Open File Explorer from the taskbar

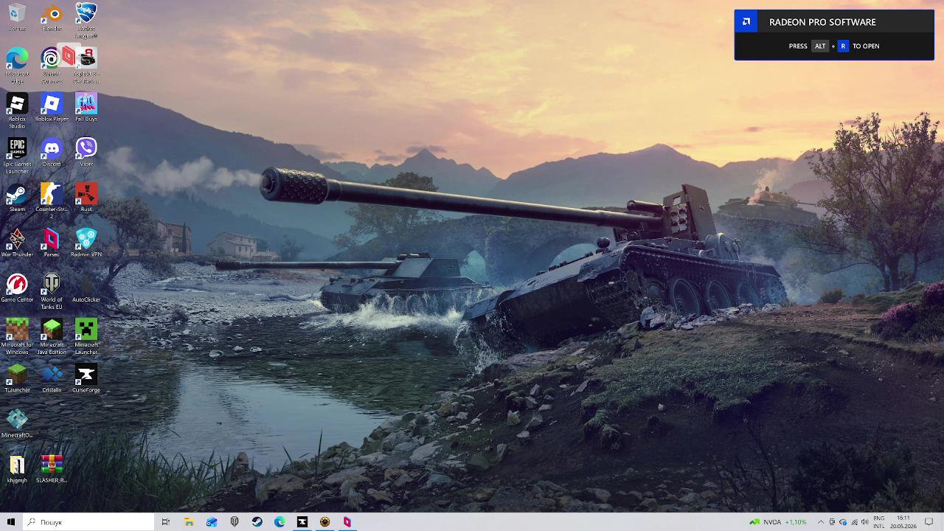(189, 522)
